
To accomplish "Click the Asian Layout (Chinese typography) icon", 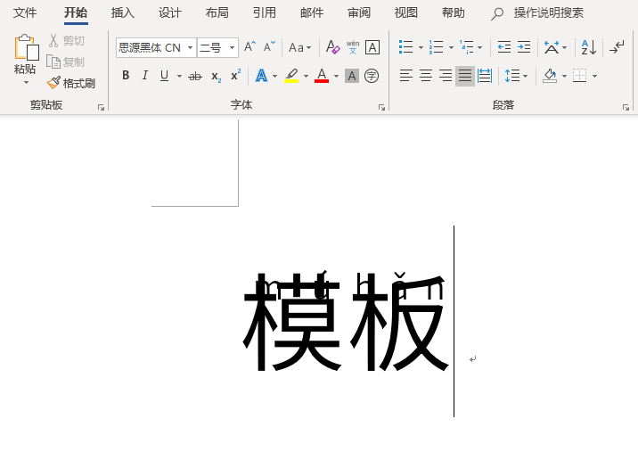I will point(552,47).
